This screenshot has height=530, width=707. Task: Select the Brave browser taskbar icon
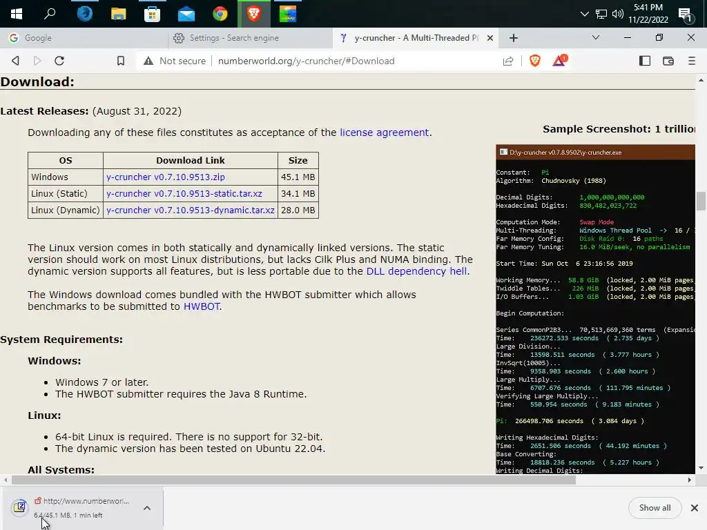[x=254, y=14]
